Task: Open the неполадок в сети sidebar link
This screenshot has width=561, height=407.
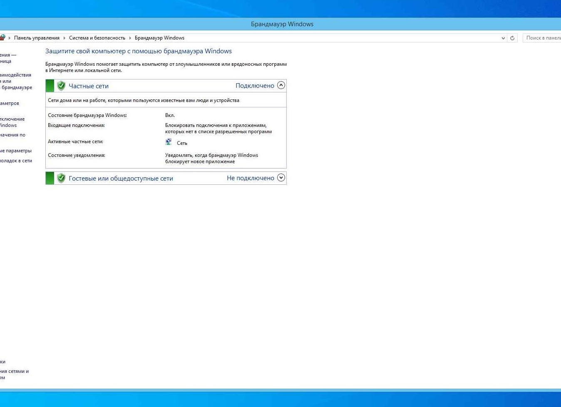Action: pyautogui.click(x=16, y=161)
